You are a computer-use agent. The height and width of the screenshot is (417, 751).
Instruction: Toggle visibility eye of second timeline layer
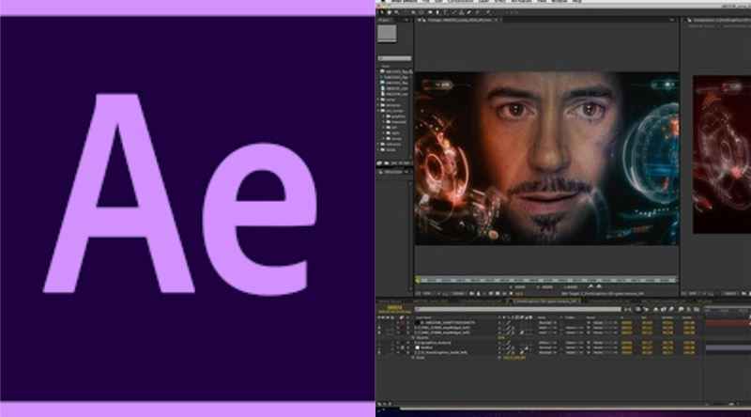point(379,328)
